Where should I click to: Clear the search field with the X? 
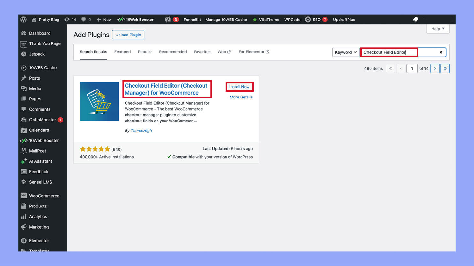tap(441, 52)
